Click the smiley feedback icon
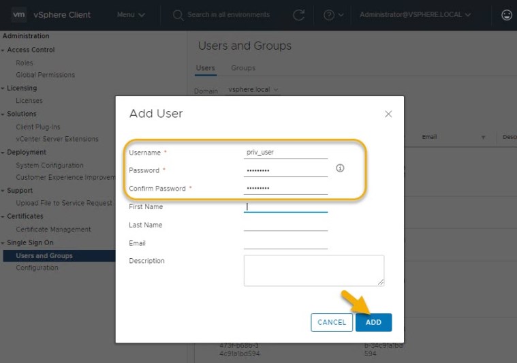The height and width of the screenshot is (363, 517). click(506, 14)
